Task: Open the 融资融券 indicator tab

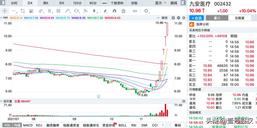Action: coord(53,125)
